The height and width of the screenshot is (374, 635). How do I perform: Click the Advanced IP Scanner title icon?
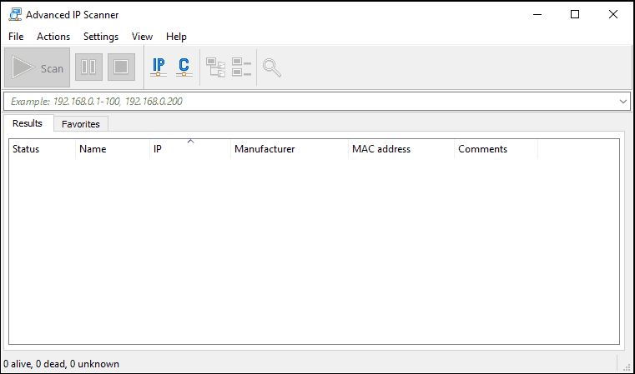[x=14, y=14]
